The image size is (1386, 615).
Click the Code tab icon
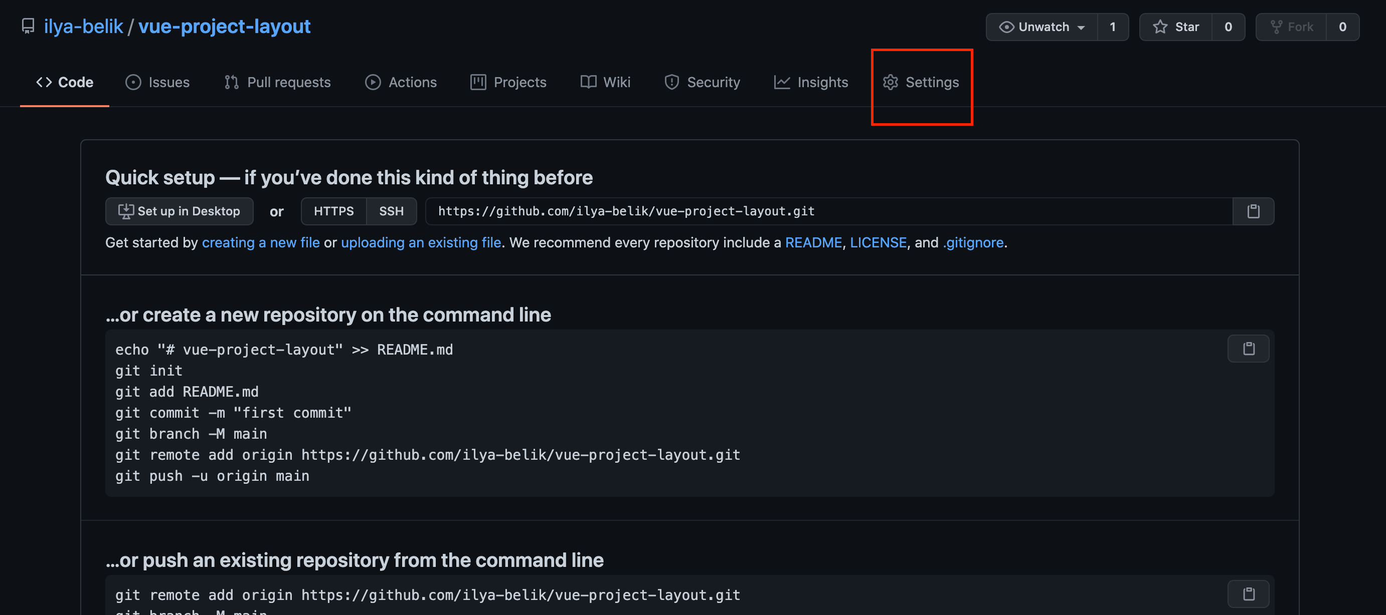[43, 82]
